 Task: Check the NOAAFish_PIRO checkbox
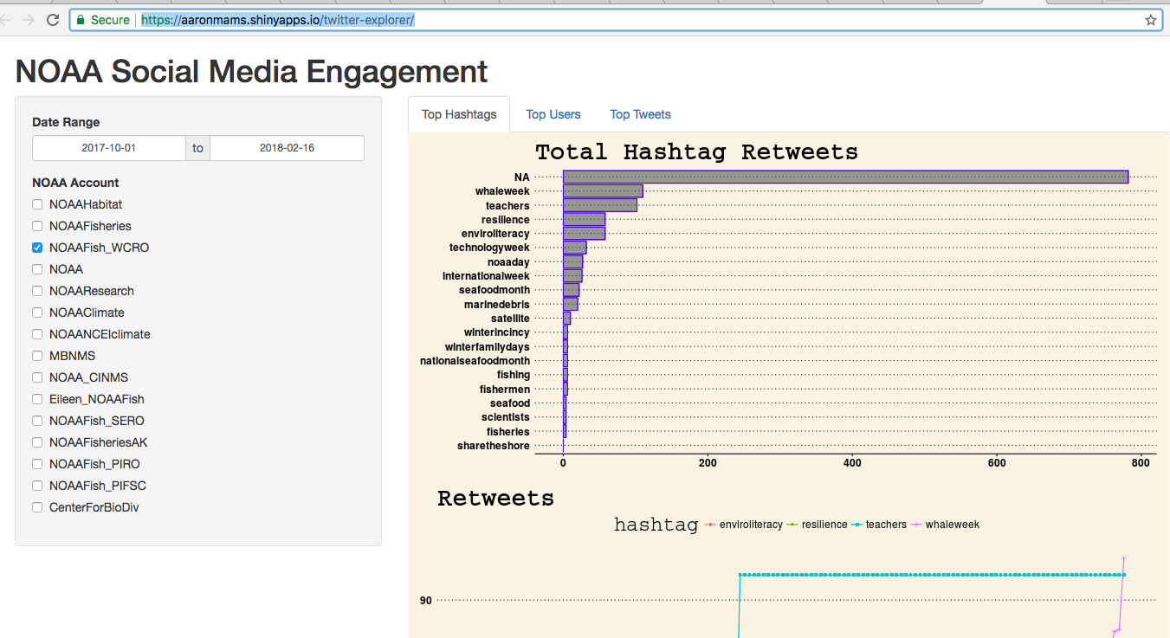coord(37,464)
